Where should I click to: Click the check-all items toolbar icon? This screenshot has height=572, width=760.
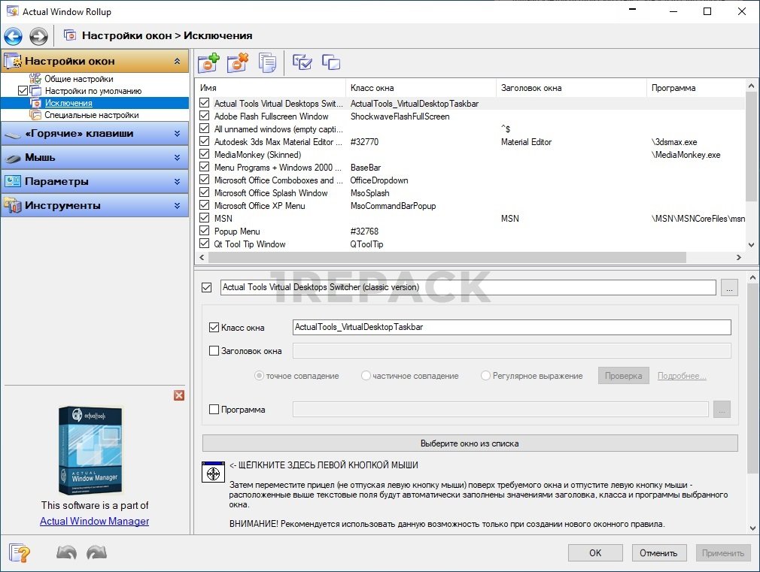click(302, 63)
